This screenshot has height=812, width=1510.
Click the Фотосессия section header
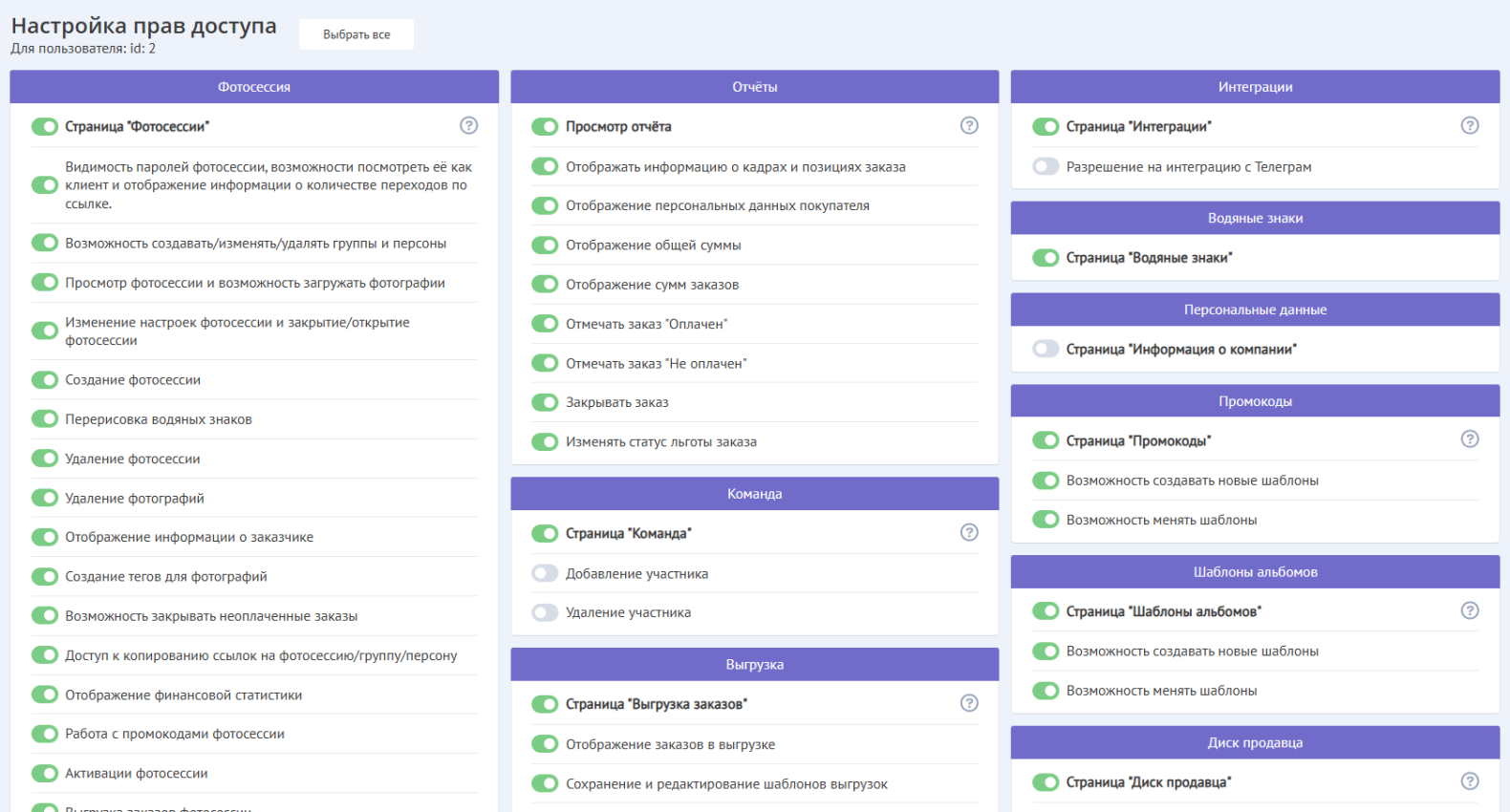tap(254, 87)
